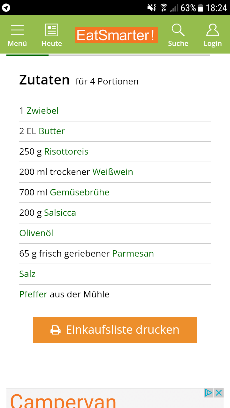The width and height of the screenshot is (230, 408).
Task: Tap the Heute news icon
Action: (51, 30)
